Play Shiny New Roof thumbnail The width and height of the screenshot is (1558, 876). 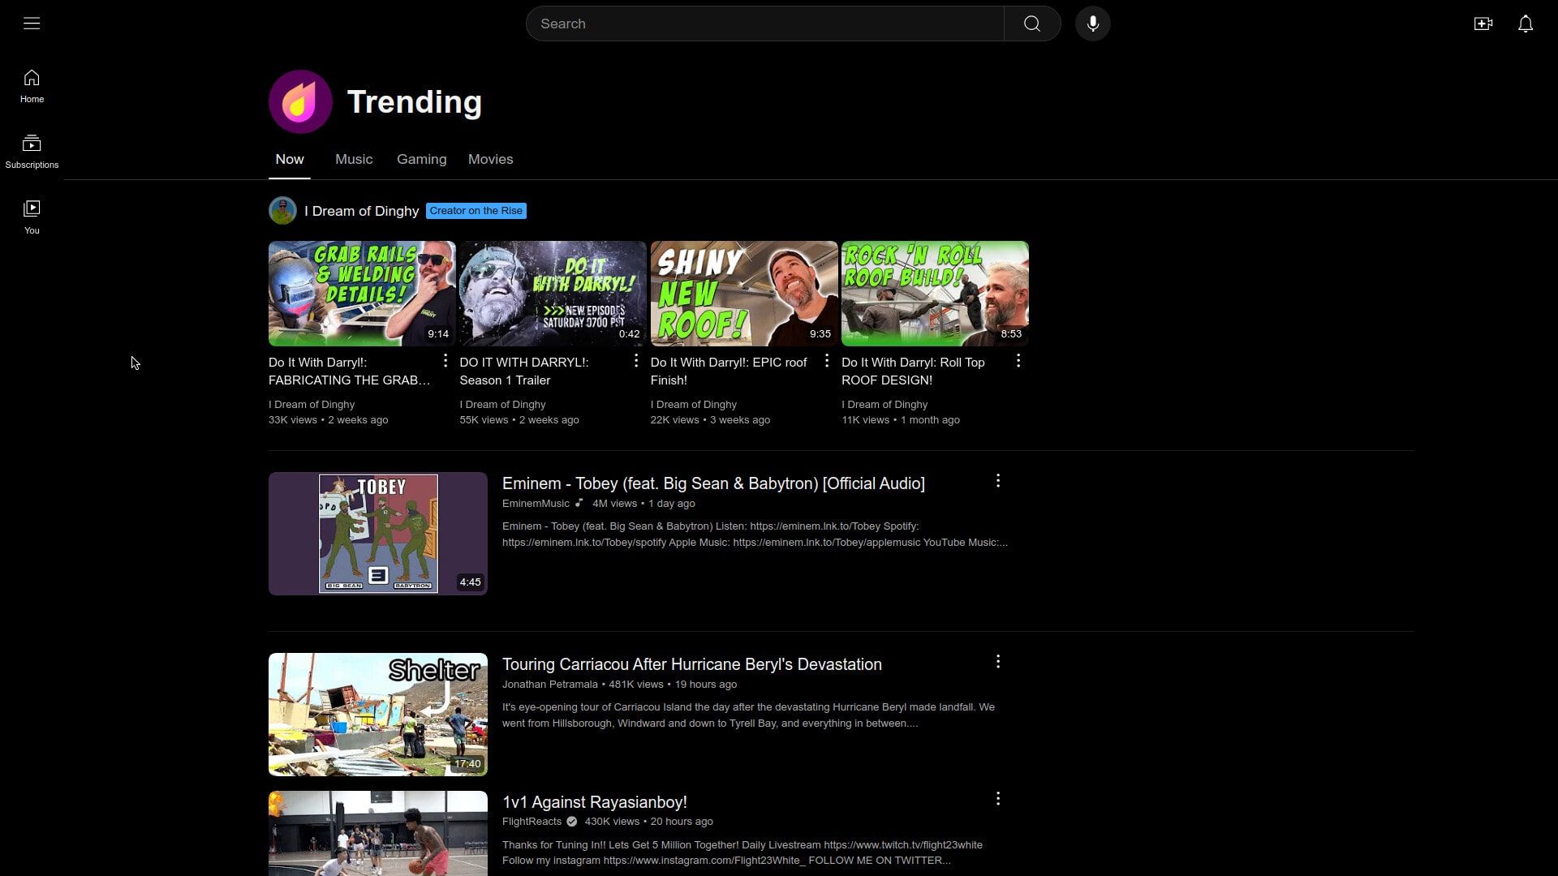[x=744, y=294]
